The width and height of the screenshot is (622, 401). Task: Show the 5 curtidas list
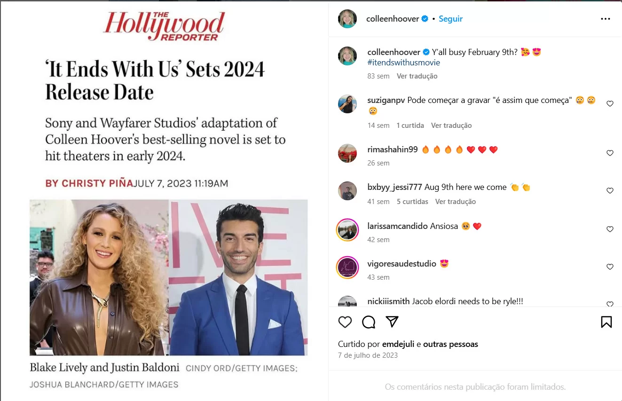(412, 202)
